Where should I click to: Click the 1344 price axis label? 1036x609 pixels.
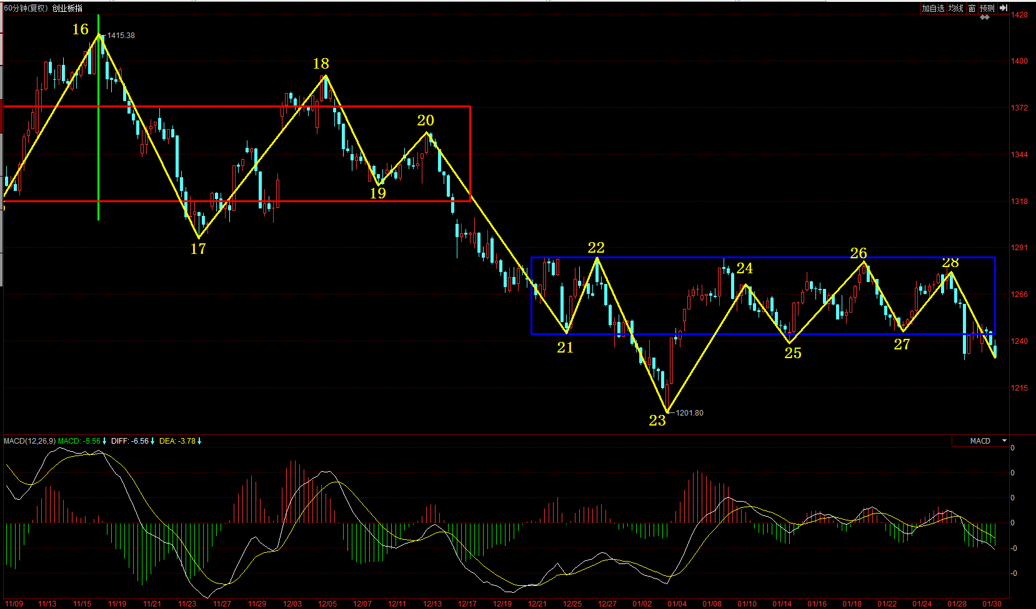point(1019,155)
